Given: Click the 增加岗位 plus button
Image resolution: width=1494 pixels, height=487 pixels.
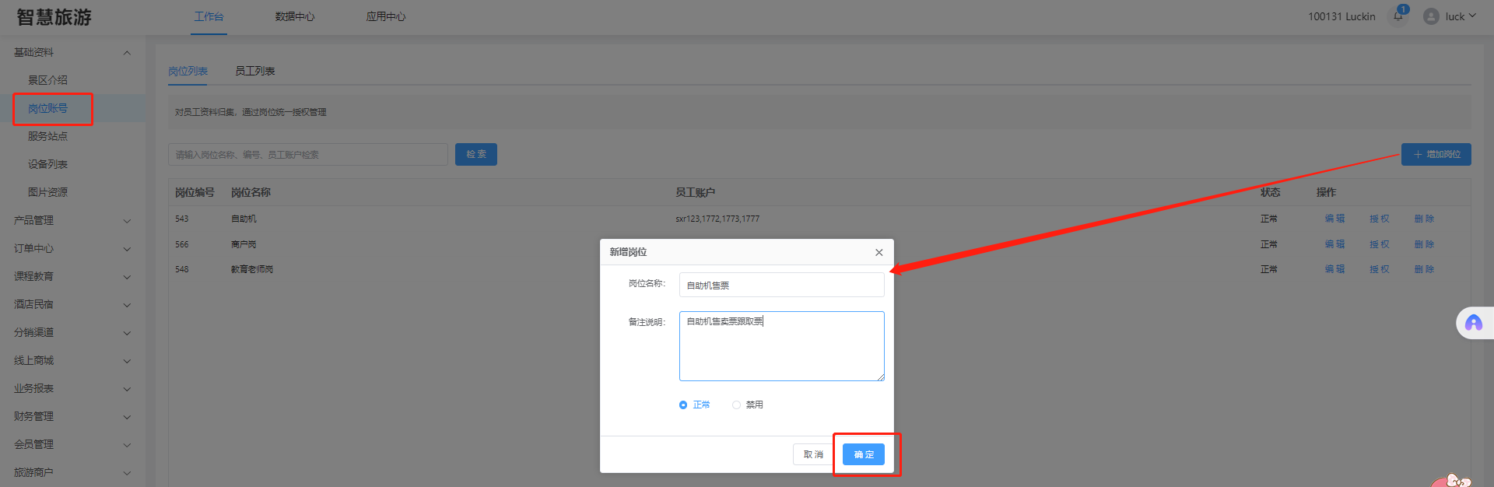Looking at the screenshot, I should pyautogui.click(x=1436, y=154).
